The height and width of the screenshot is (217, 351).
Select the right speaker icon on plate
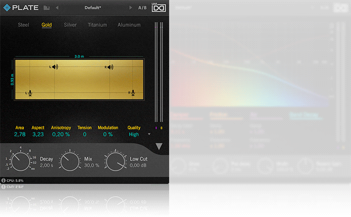tap(109, 67)
